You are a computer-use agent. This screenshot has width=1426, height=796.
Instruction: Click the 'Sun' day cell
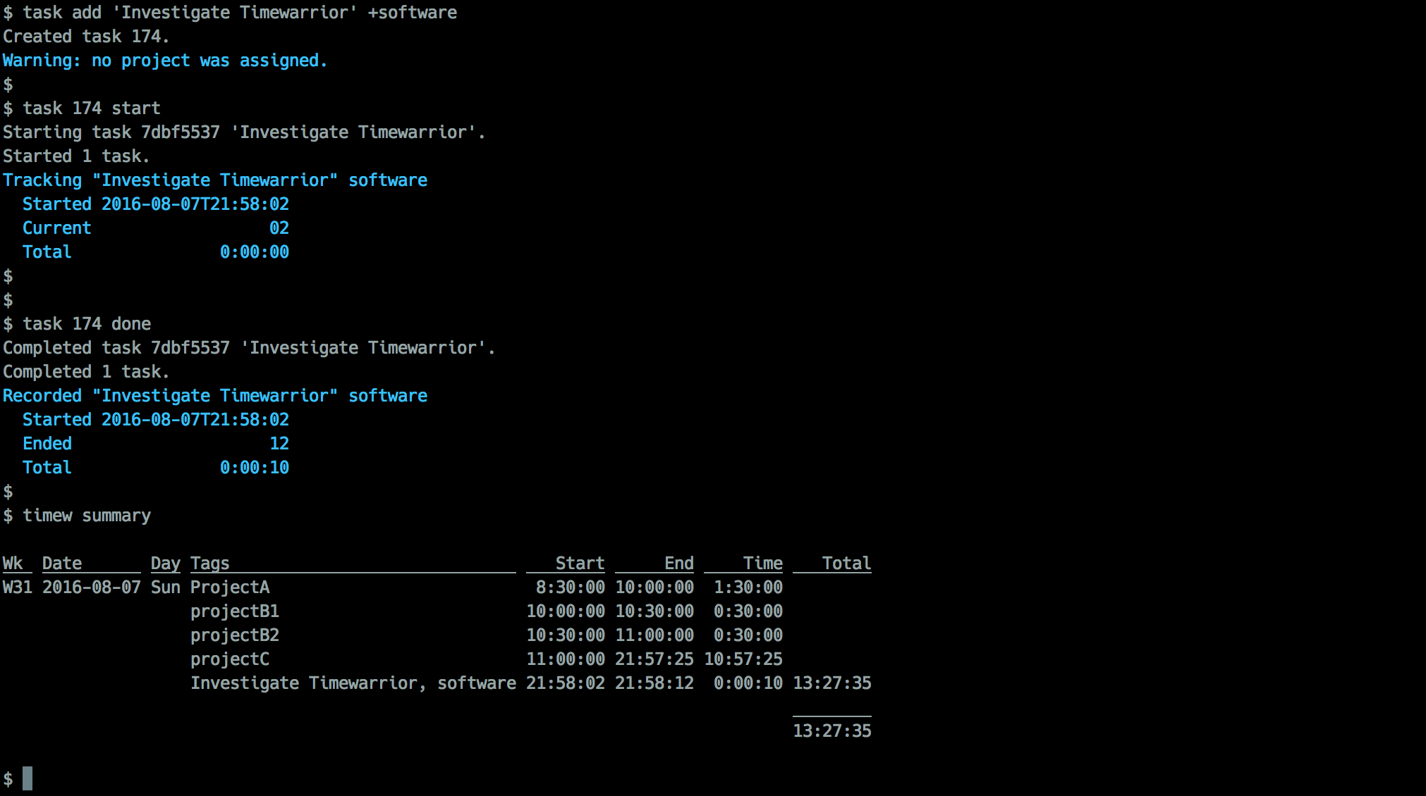(x=166, y=587)
